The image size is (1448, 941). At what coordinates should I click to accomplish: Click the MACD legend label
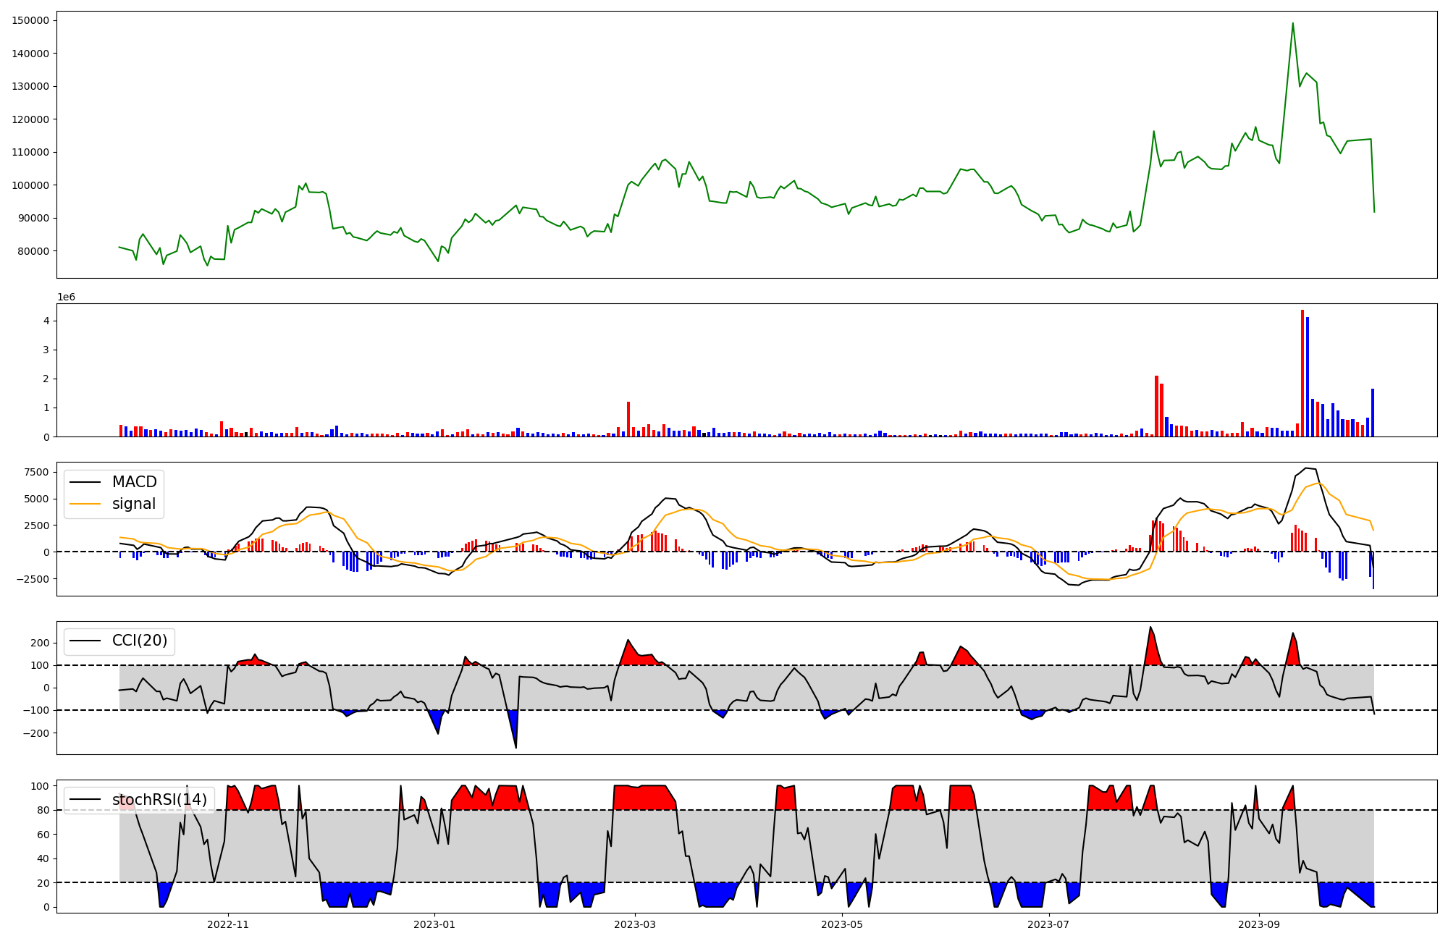134,482
